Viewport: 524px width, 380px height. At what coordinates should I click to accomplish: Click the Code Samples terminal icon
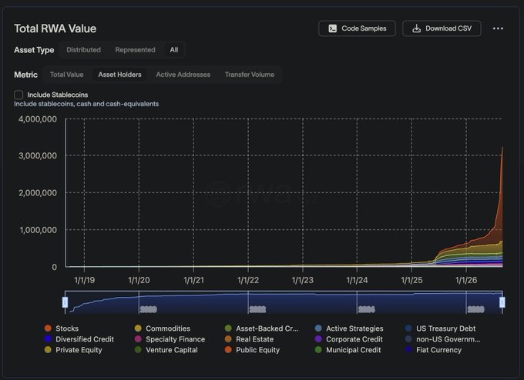coord(333,28)
